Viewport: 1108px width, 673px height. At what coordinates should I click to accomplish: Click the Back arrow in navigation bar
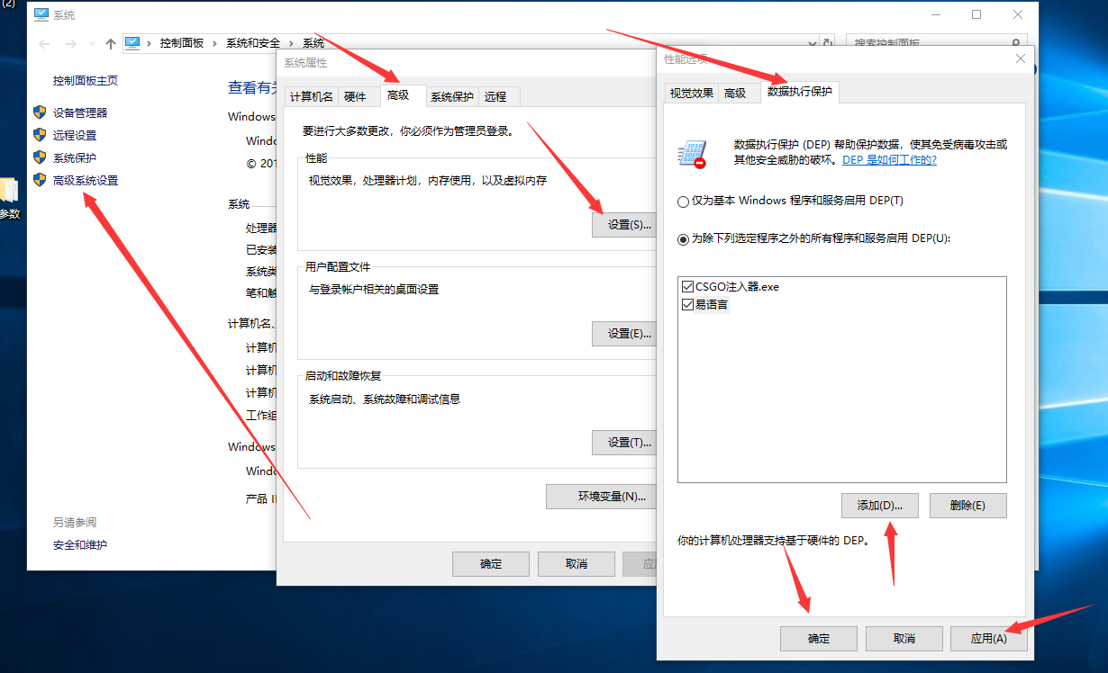click(44, 43)
